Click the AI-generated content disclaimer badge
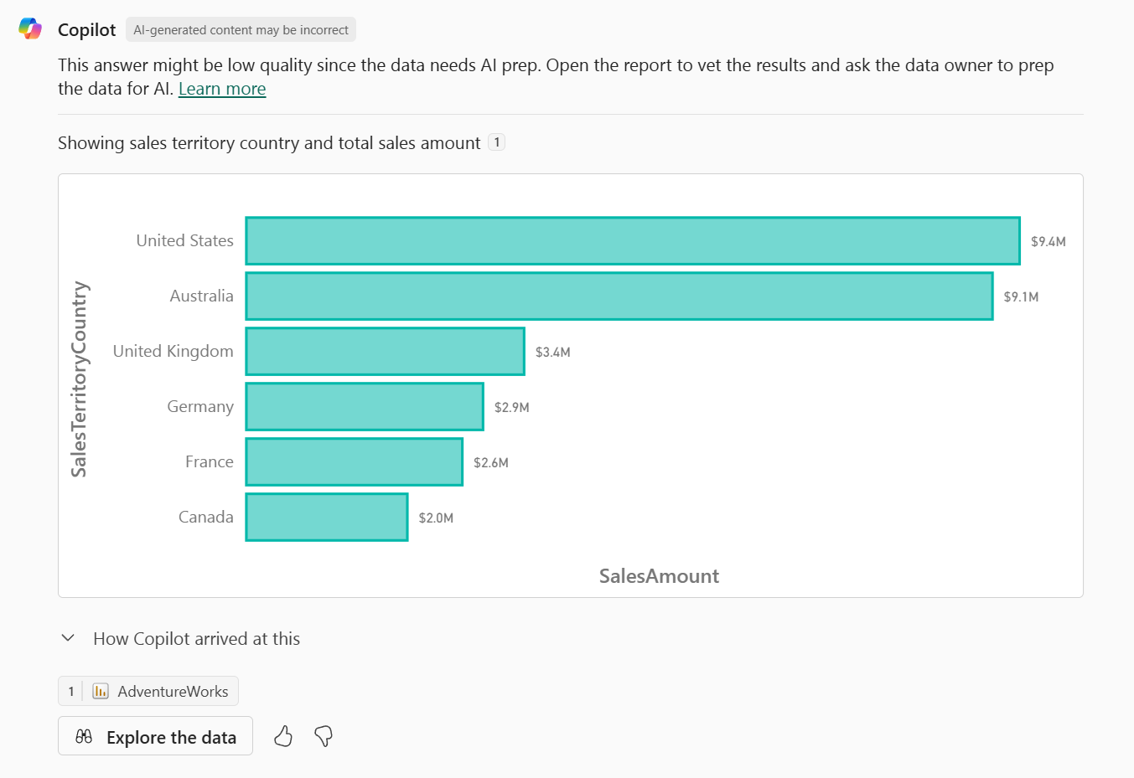Viewport: 1134px width, 778px height. coord(241,30)
